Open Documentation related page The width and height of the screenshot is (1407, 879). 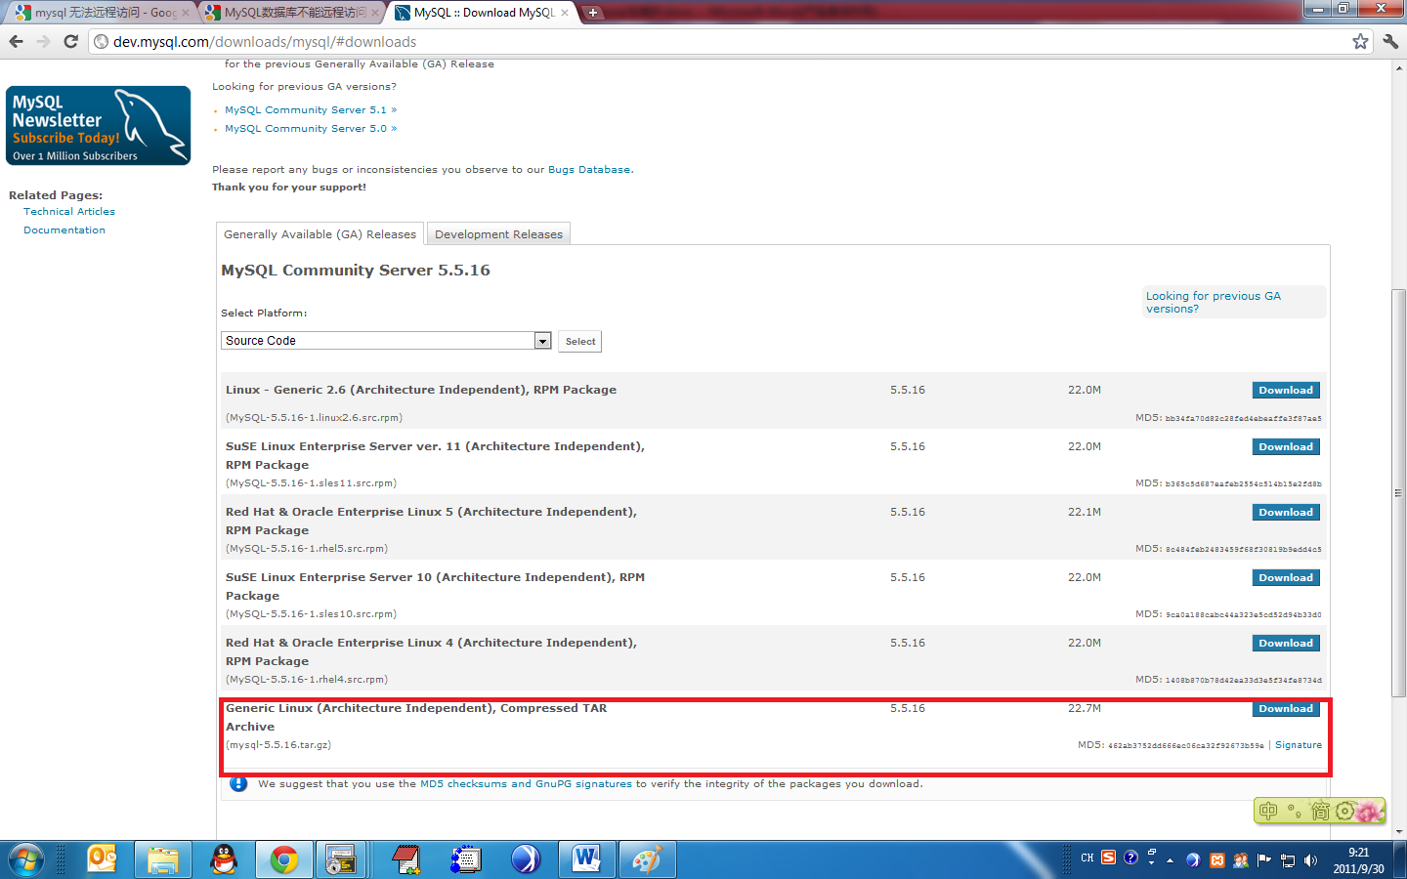tap(64, 230)
